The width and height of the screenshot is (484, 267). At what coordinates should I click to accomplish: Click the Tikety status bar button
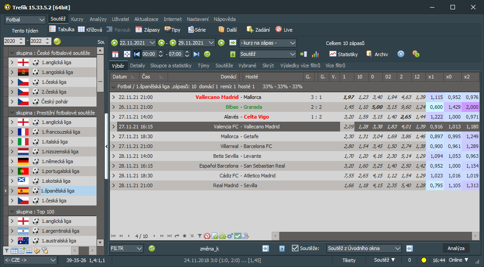click(x=349, y=260)
